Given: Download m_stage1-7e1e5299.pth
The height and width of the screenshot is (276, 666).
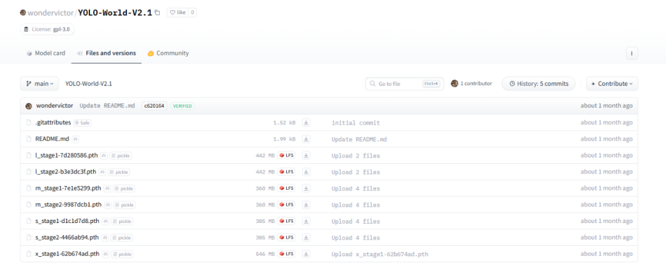Looking at the screenshot, I should pos(306,188).
